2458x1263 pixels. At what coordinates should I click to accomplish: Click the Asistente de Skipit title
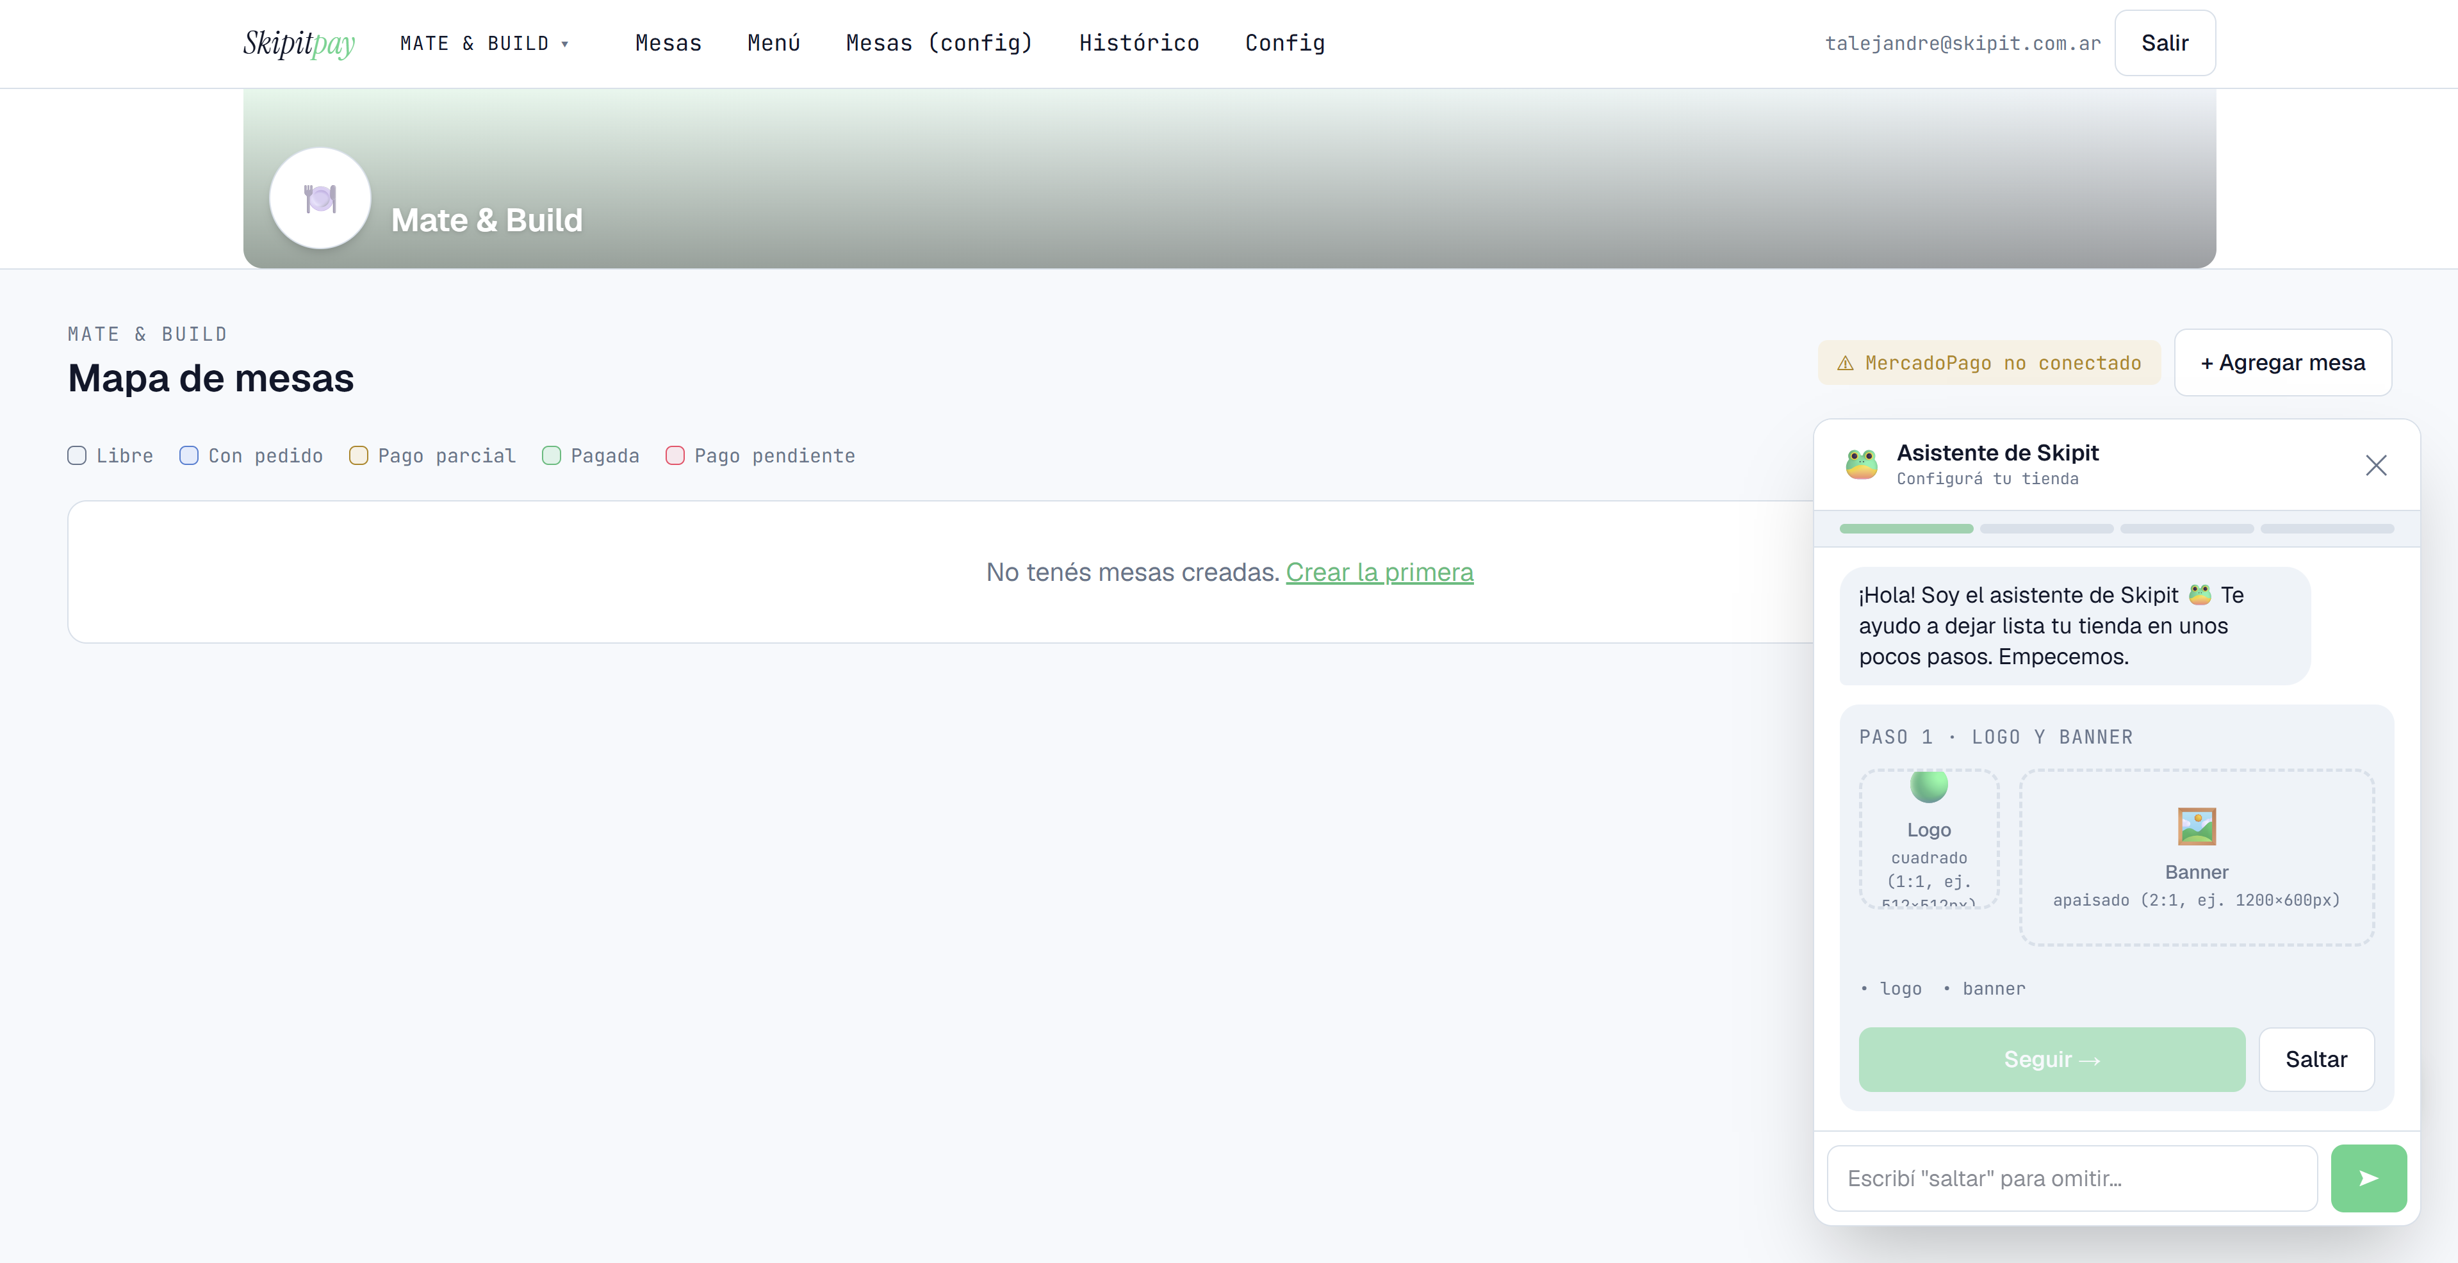pos(1997,453)
